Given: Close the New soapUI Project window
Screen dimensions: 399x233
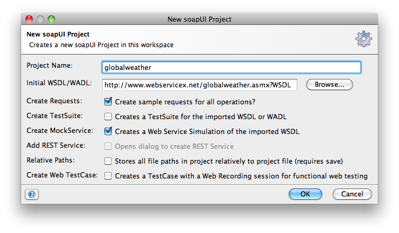Looking at the screenshot, I should pos(30,19).
